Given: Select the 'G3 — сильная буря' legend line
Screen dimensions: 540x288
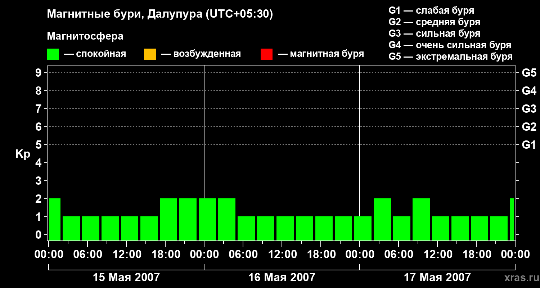Looking at the screenshot, I should pyautogui.click(x=435, y=33).
